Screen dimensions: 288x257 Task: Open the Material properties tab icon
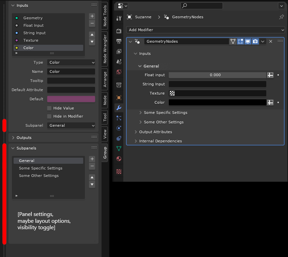119,159
